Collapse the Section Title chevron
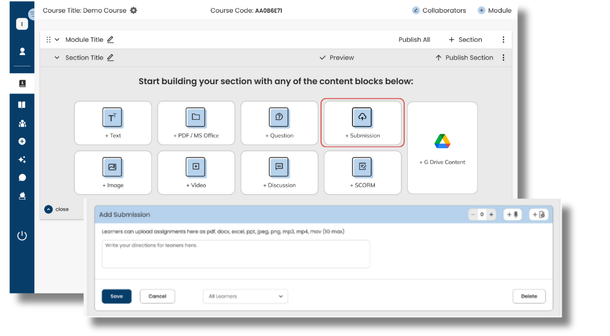The width and height of the screenshot is (610, 336). tap(57, 57)
